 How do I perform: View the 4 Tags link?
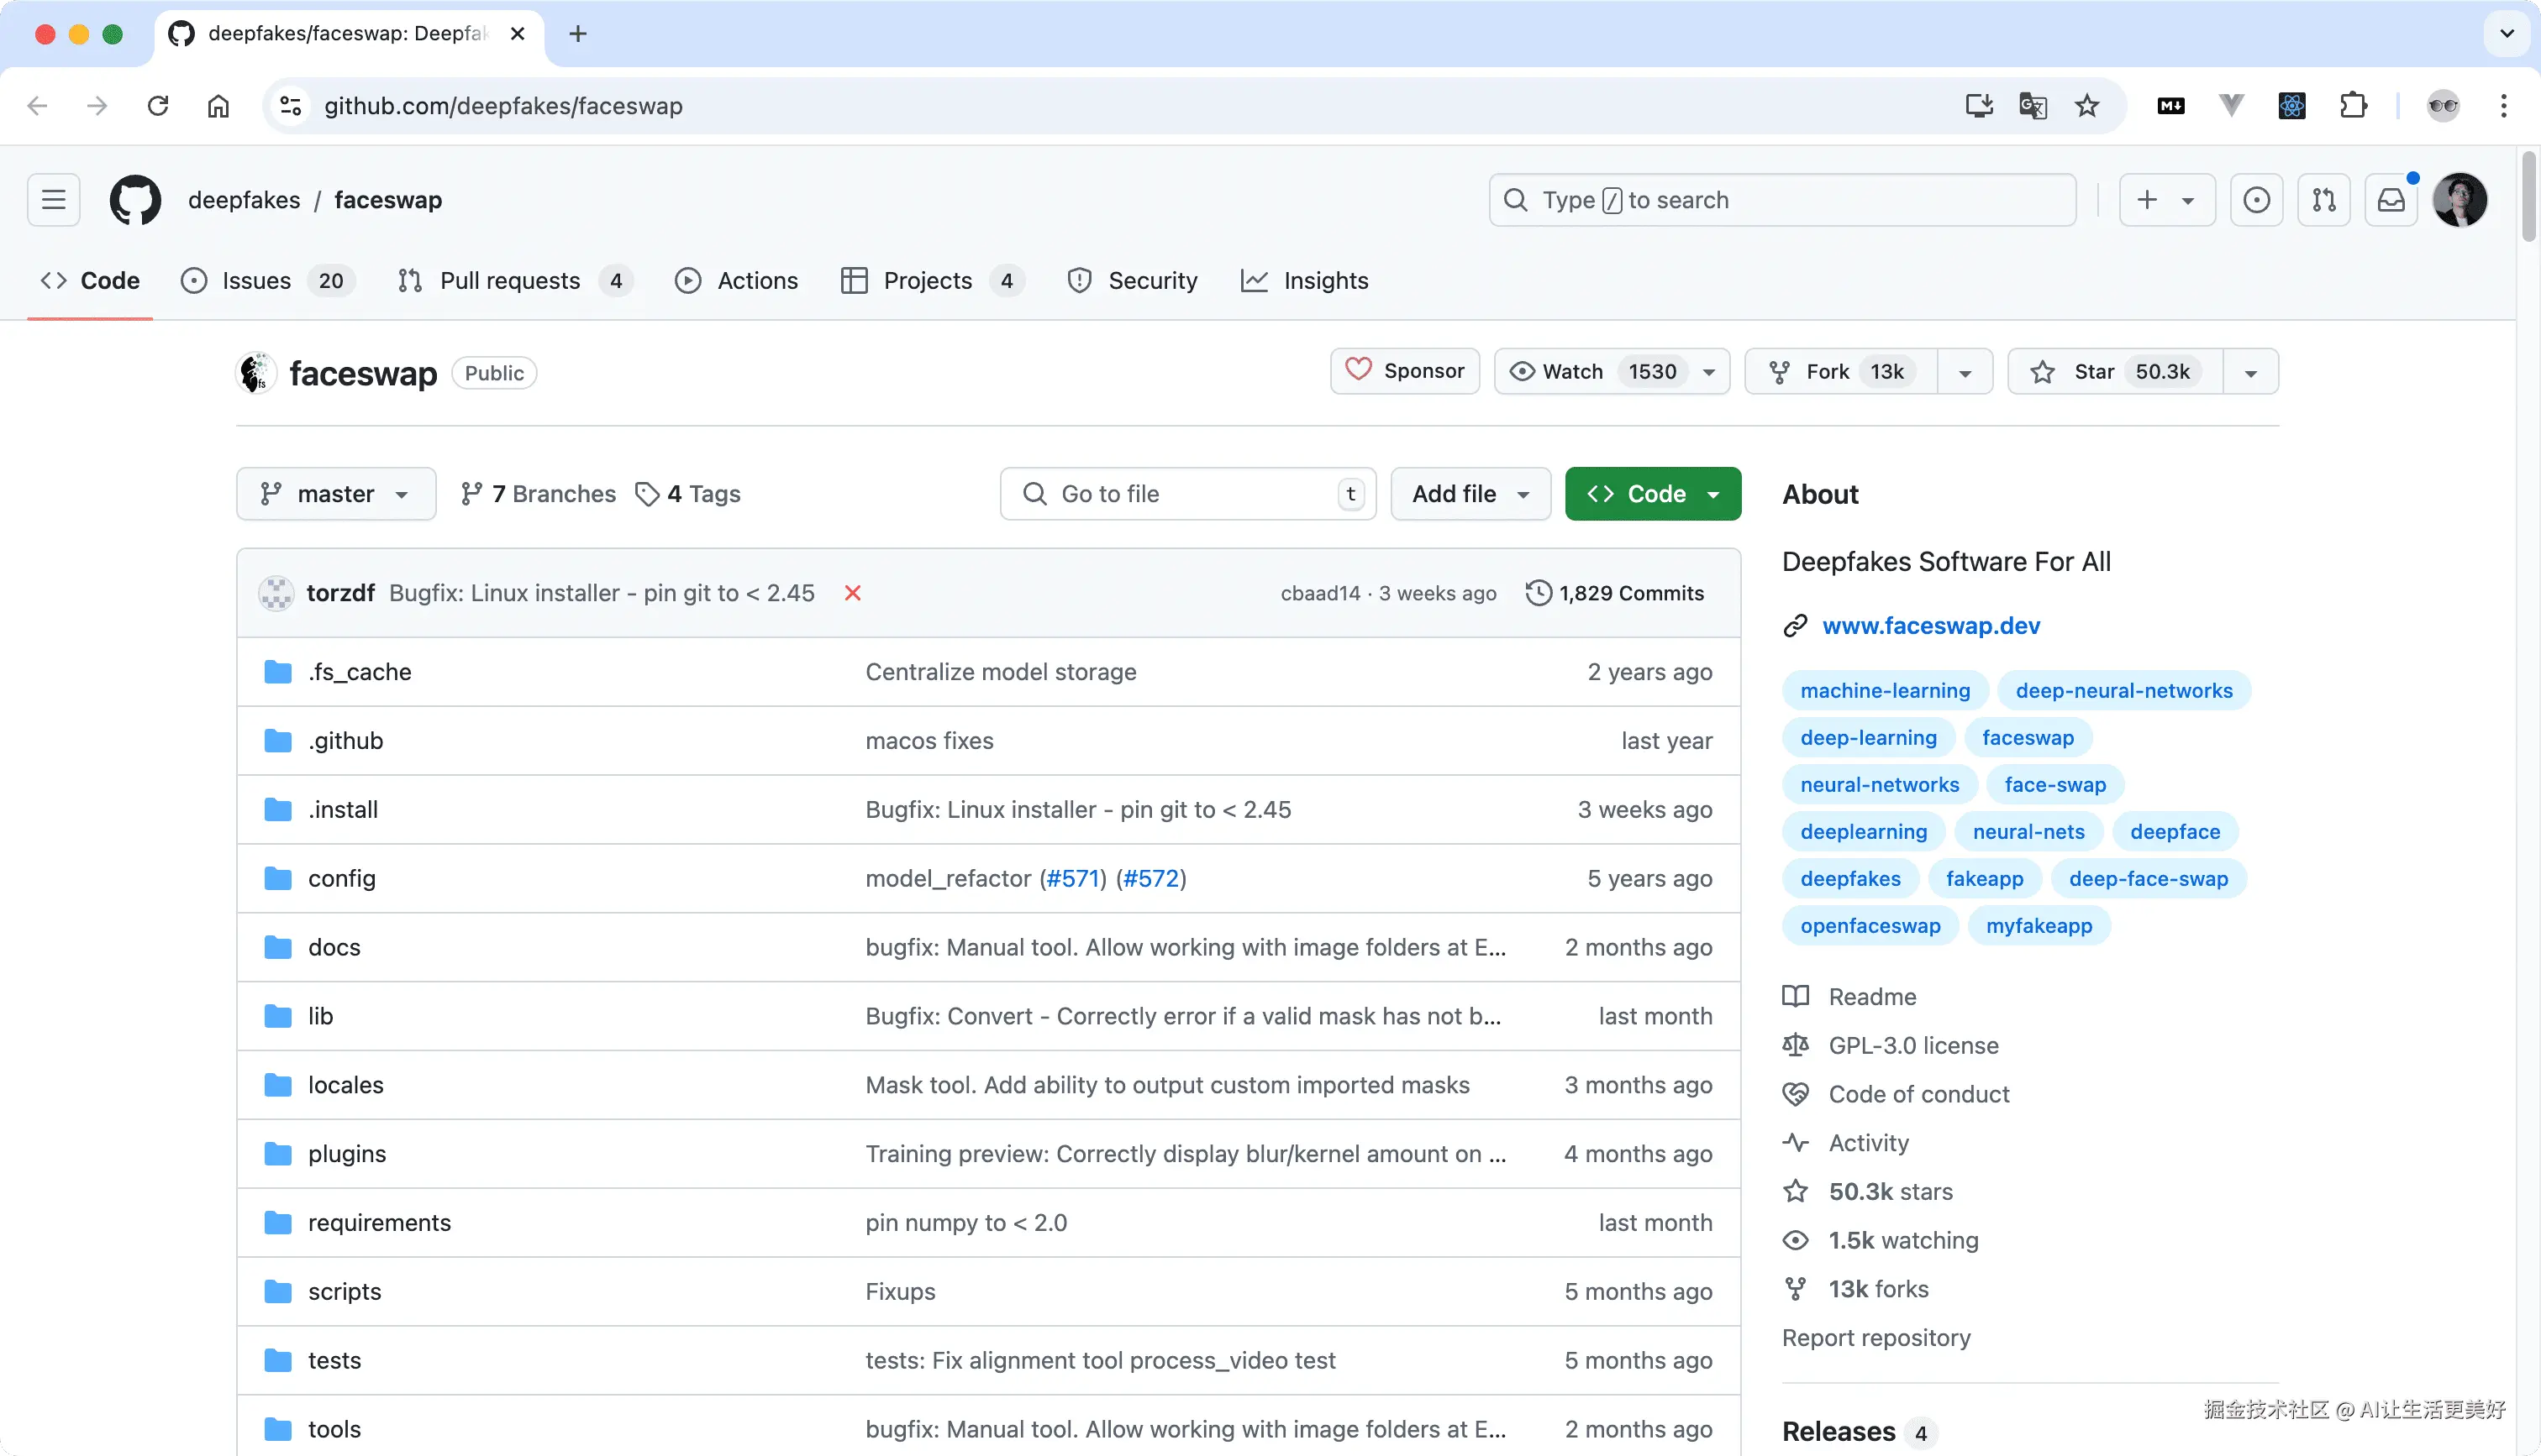688,494
